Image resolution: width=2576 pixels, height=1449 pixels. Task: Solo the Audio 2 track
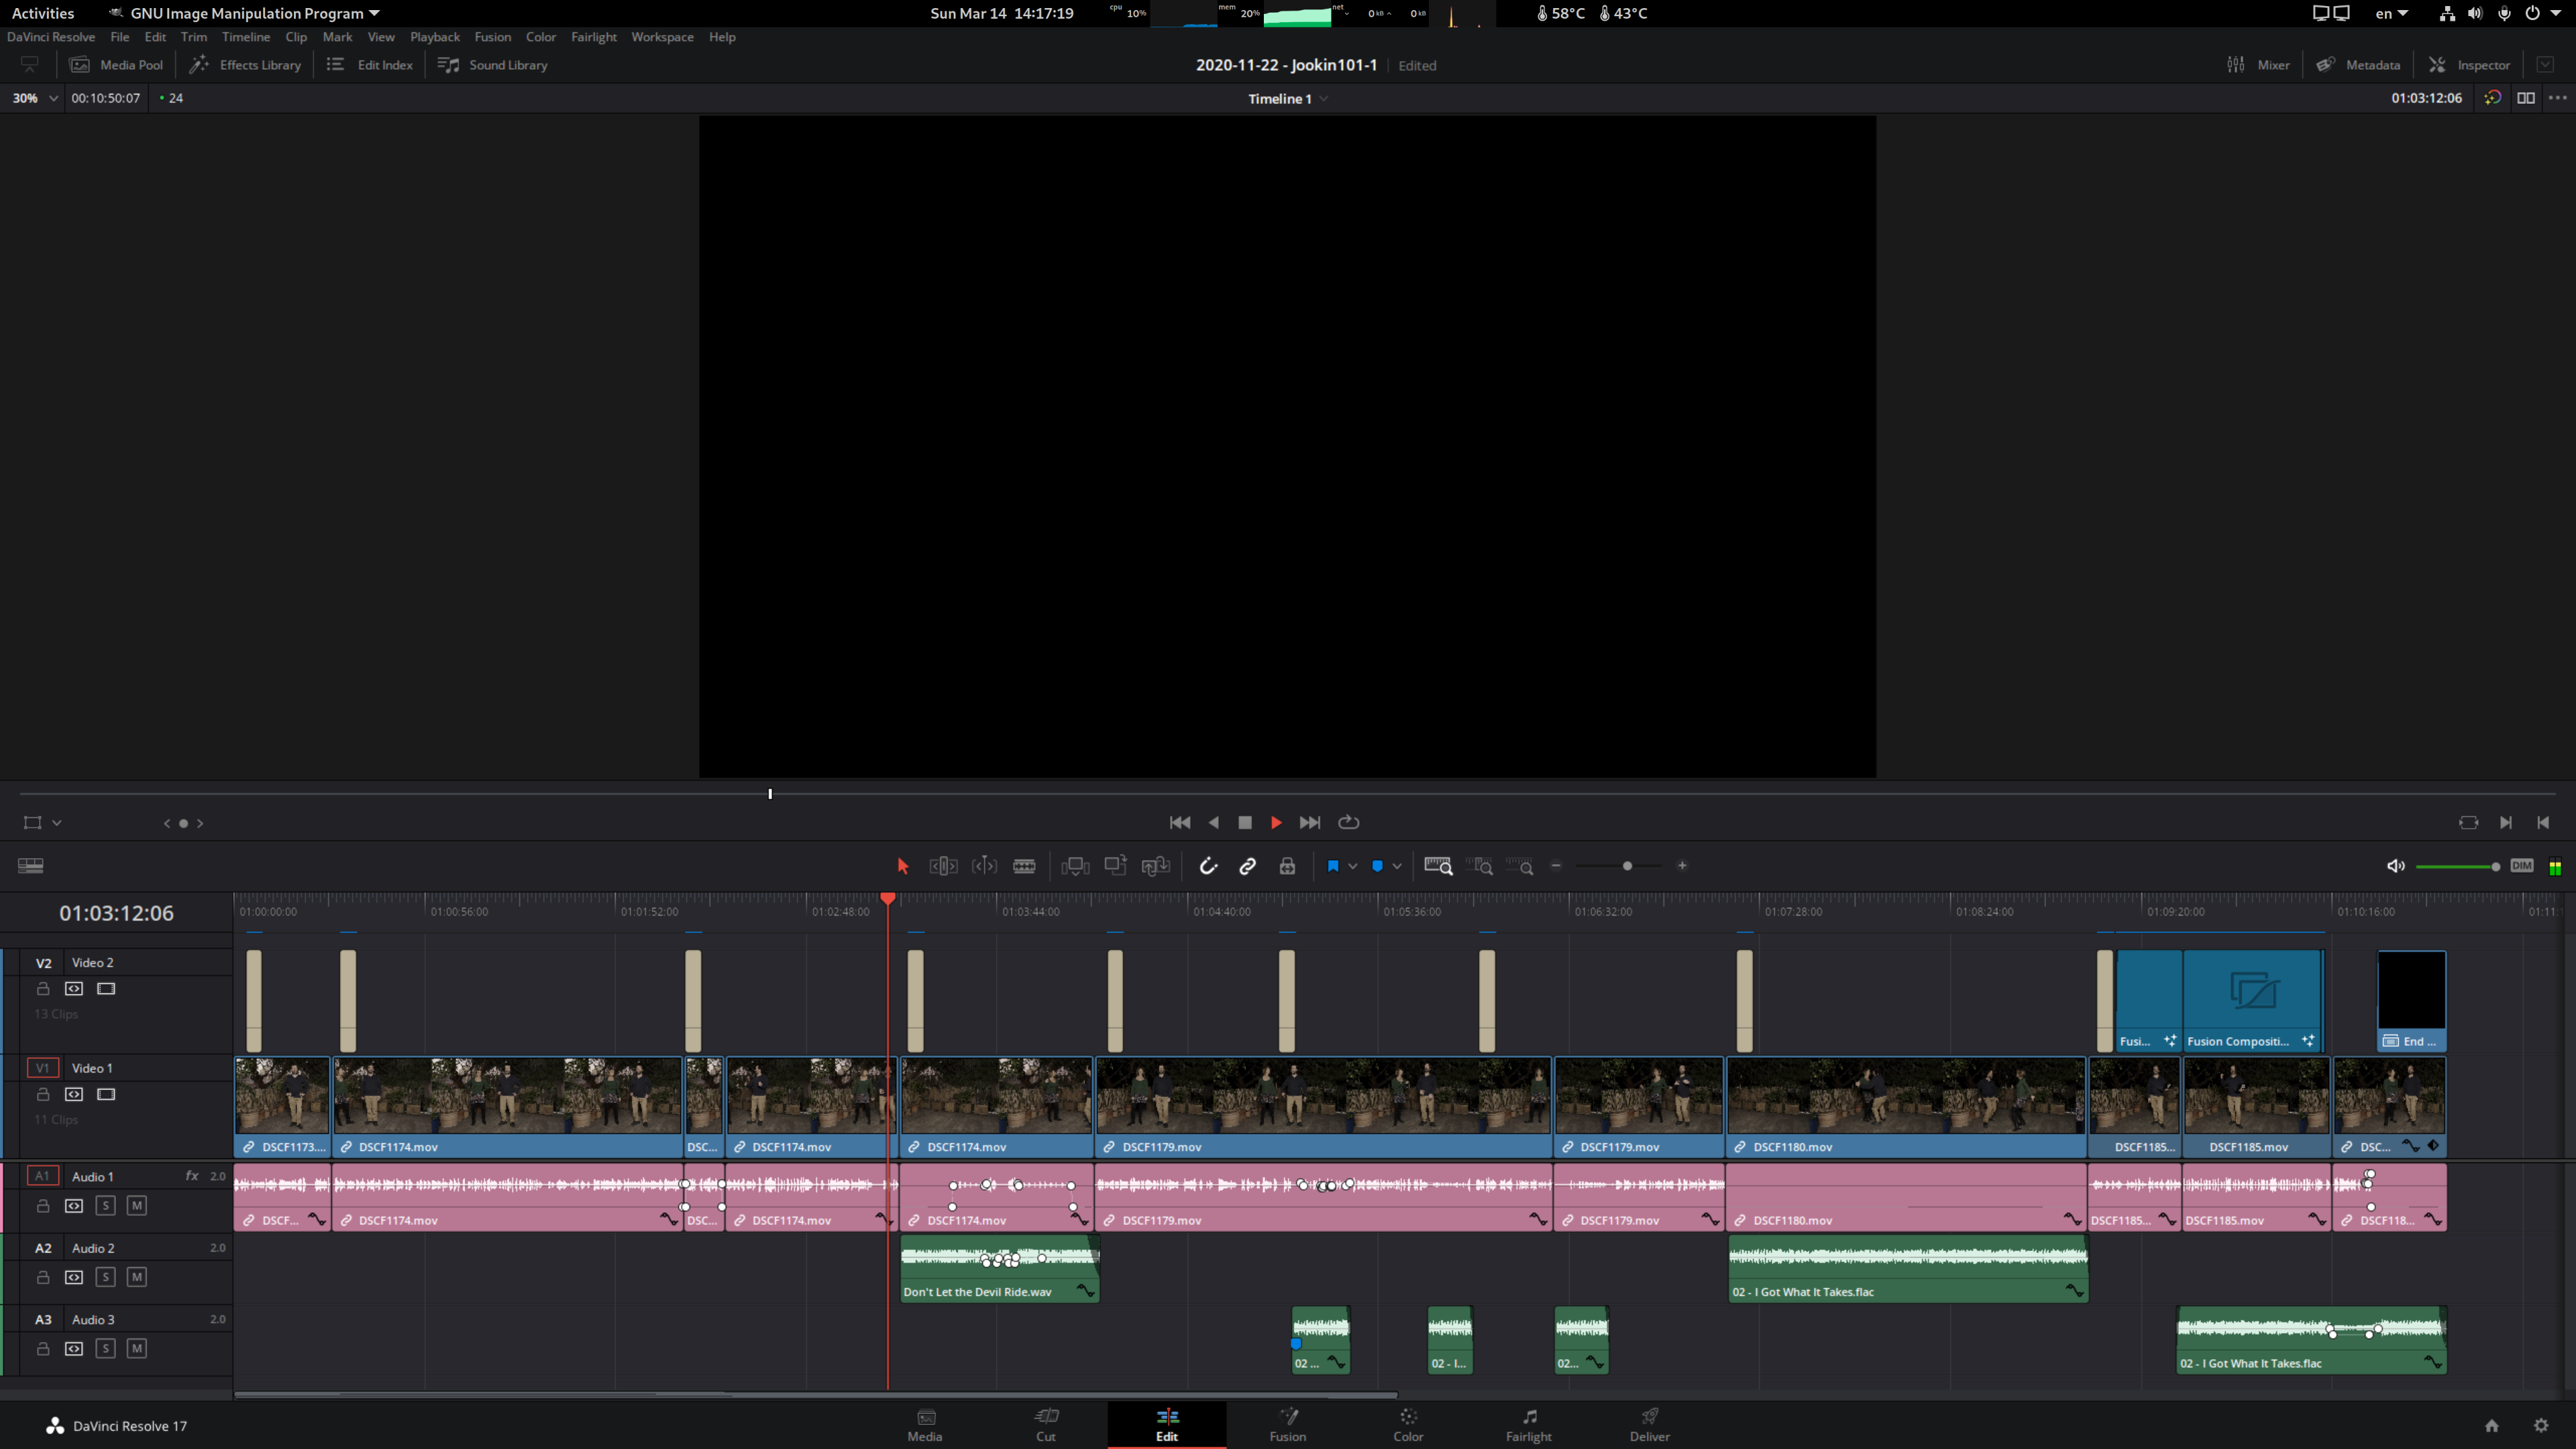coord(105,1277)
